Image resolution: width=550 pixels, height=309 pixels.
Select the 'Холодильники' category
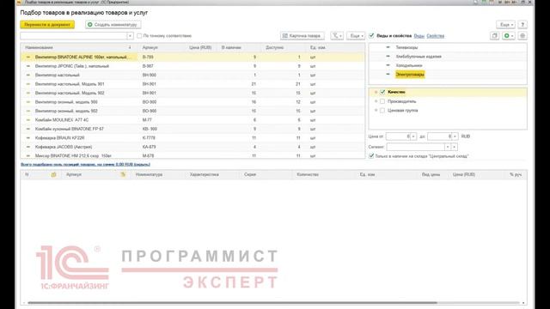click(409, 65)
